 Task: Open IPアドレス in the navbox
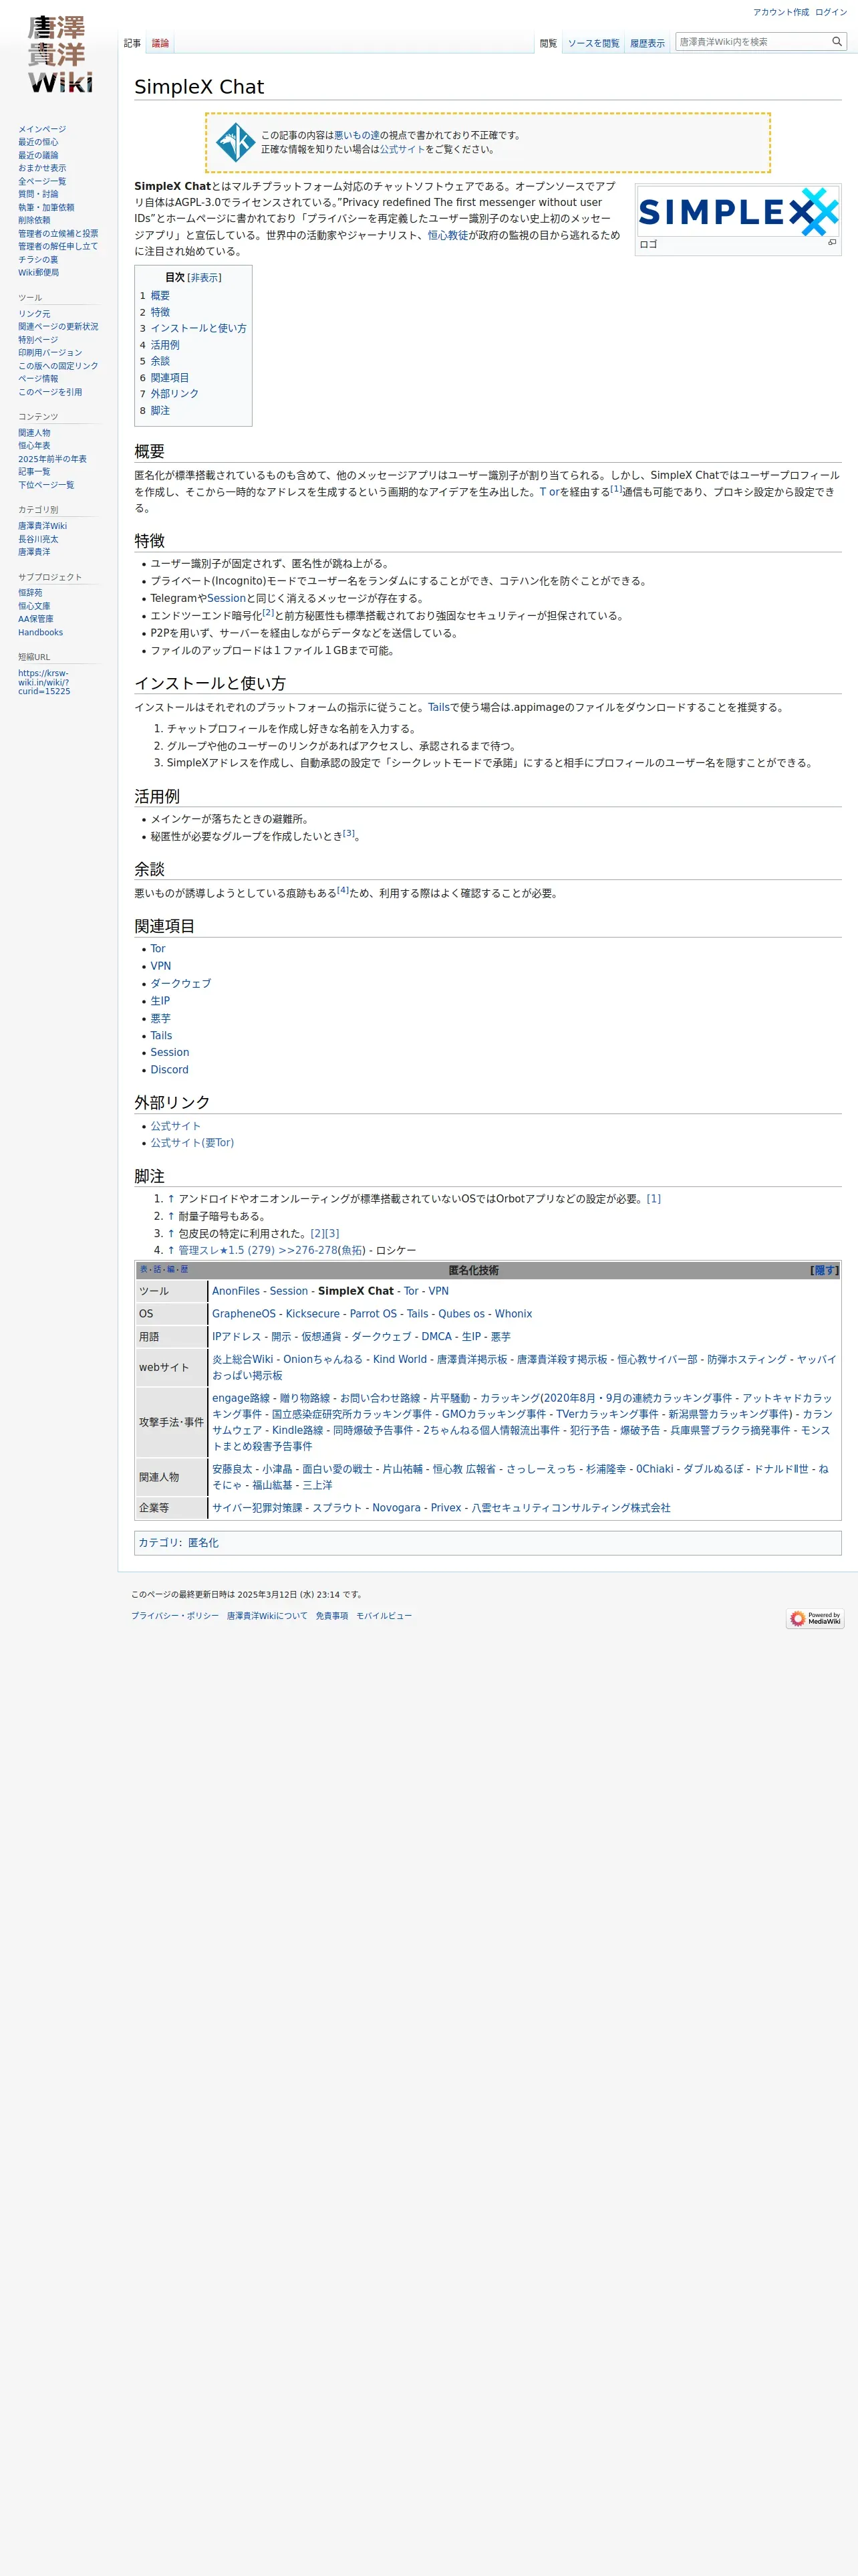[236, 1337]
